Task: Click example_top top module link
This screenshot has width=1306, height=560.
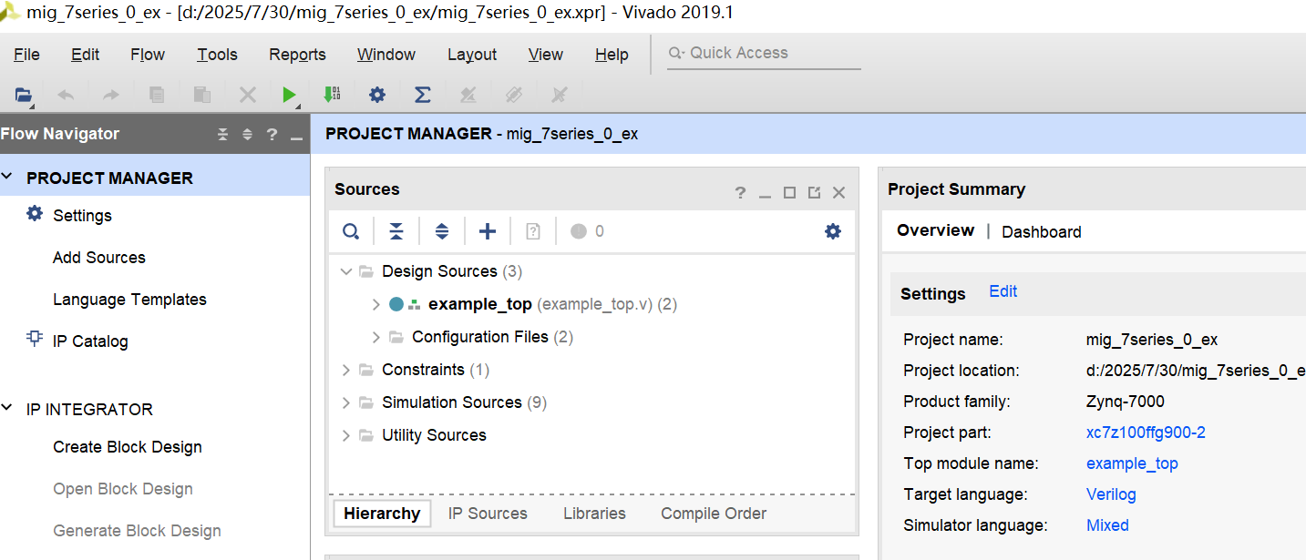Action: point(1132,463)
